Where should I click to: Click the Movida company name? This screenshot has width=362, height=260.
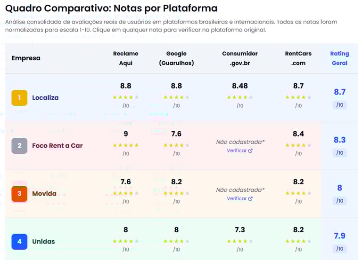pyautogui.click(x=44, y=194)
